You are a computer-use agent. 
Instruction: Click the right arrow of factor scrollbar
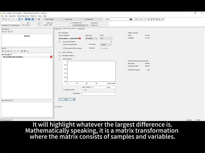115,90
